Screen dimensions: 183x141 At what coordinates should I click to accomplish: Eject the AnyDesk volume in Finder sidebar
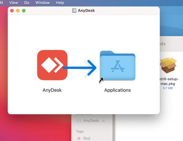click(x=104, y=121)
